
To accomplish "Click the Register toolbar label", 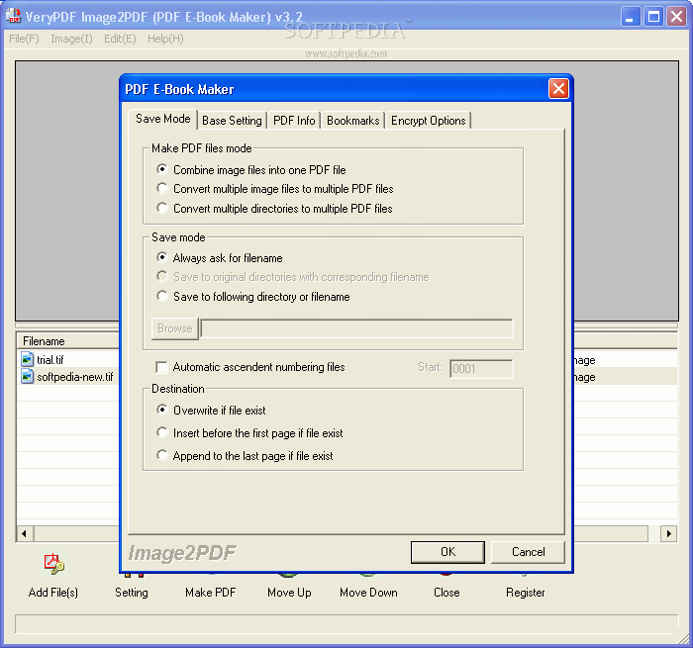I will (x=525, y=593).
